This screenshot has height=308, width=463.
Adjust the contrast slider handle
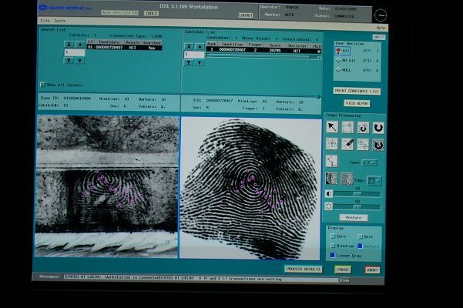[x=357, y=194]
